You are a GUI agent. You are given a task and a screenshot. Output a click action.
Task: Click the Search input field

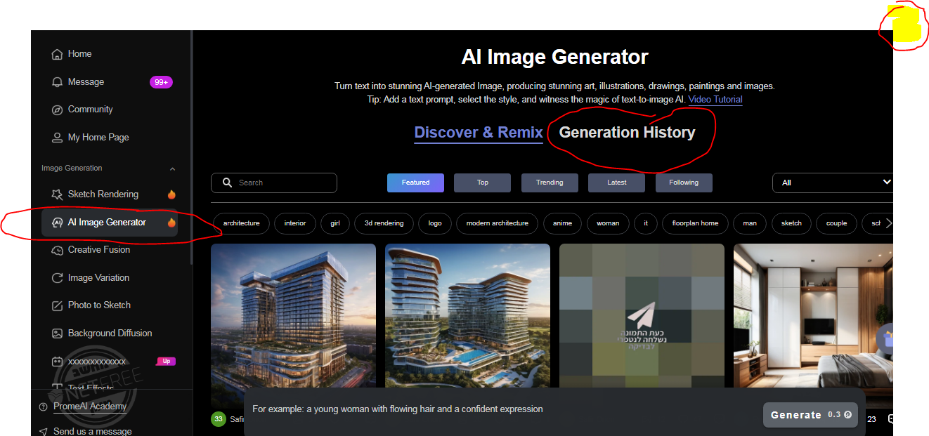tap(274, 183)
